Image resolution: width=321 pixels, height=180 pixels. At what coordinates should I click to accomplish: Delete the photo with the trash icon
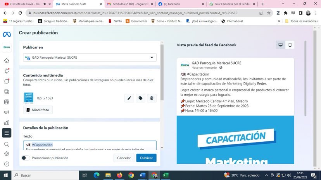[x=152, y=98]
